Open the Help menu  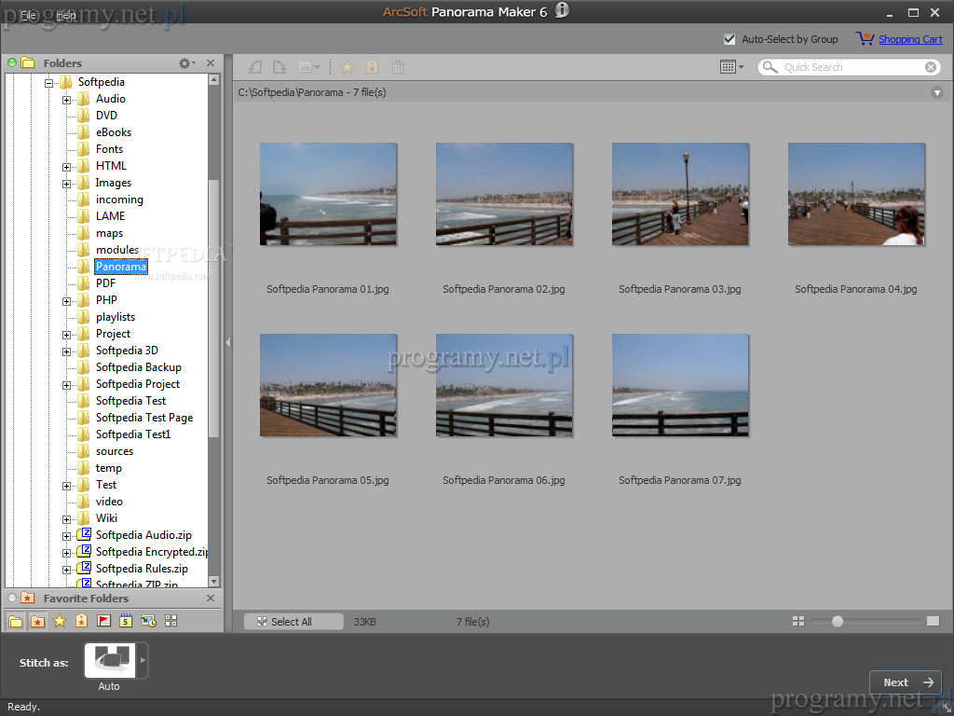coord(66,15)
